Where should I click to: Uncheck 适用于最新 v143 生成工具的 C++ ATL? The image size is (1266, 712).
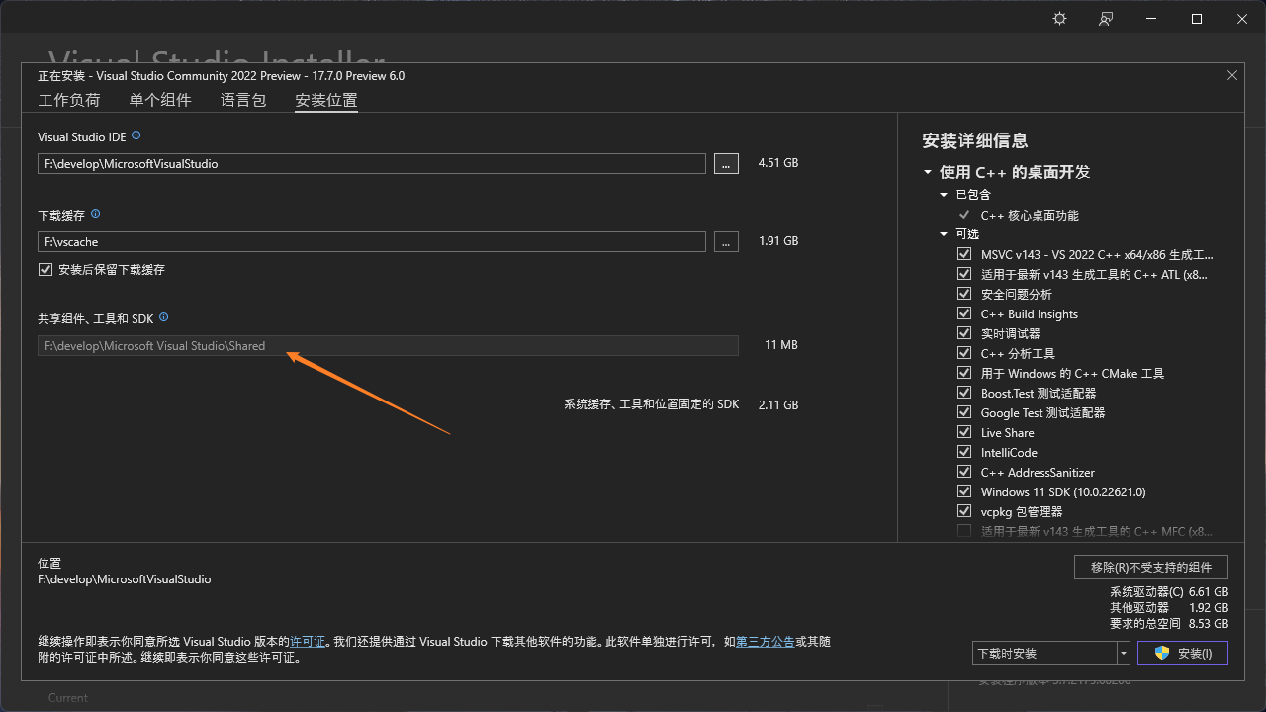[964, 274]
